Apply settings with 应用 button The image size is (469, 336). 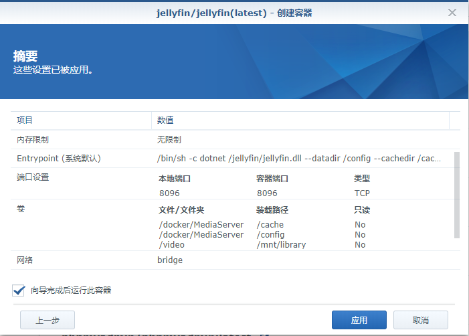[x=359, y=320]
